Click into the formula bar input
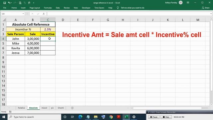This screenshot has width=213, height=120. [x=128, y=14]
